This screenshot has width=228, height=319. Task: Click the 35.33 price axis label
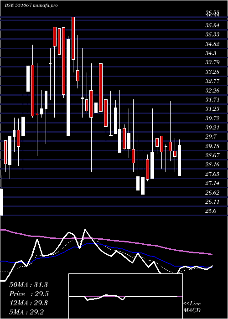tap(212, 35)
